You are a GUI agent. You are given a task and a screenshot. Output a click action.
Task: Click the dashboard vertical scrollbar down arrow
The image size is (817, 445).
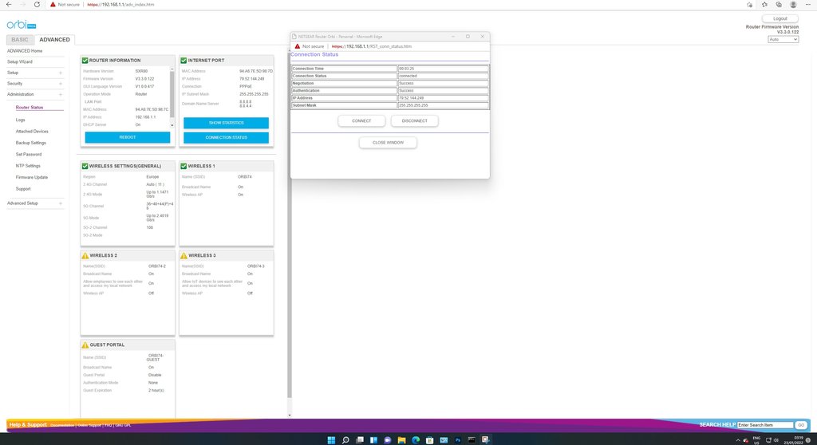pyautogui.click(x=290, y=415)
